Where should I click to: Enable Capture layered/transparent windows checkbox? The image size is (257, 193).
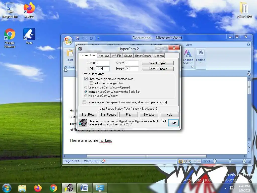pos(84,102)
